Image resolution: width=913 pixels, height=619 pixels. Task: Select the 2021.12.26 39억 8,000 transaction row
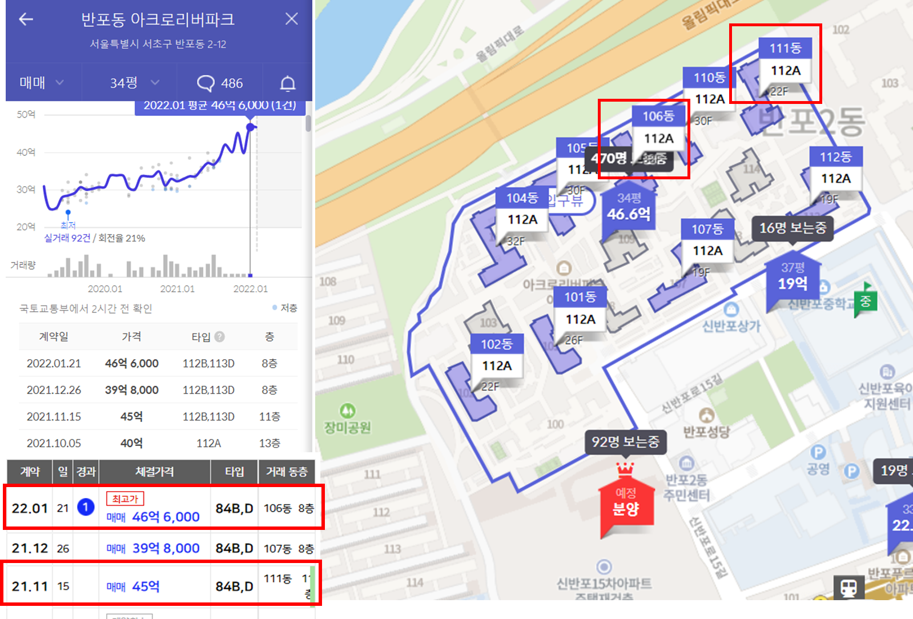coord(158,390)
